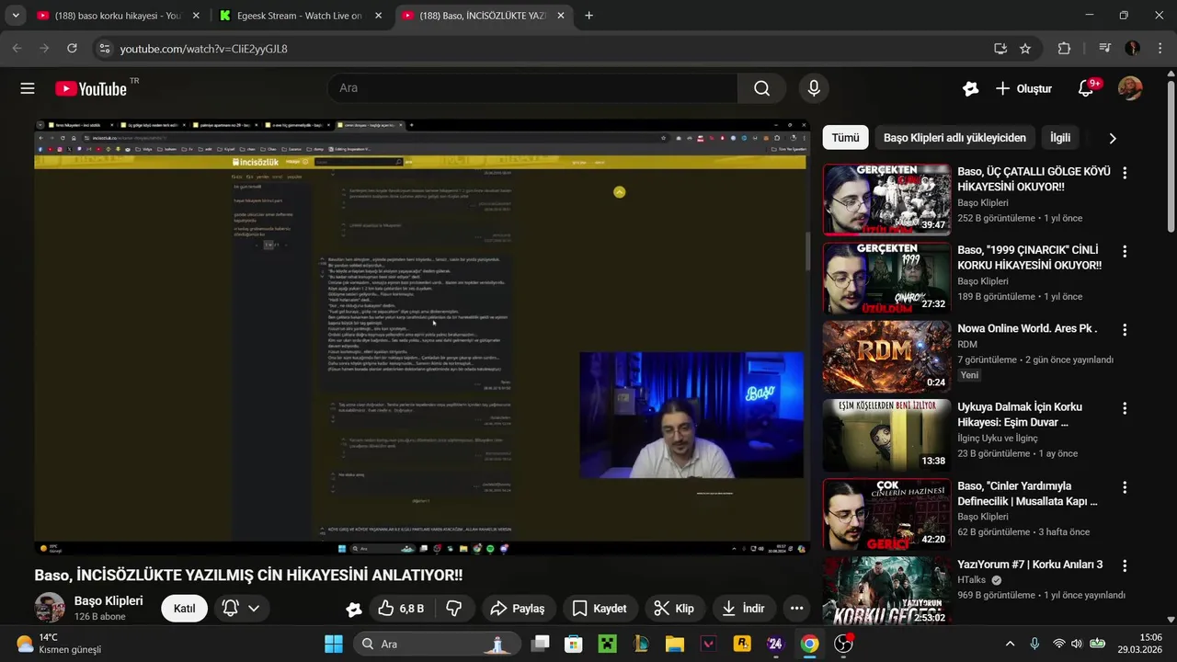Screen dimensions: 1177x662
Task: Open menu for YazıYorum #7 video
Action: tap(1124, 565)
